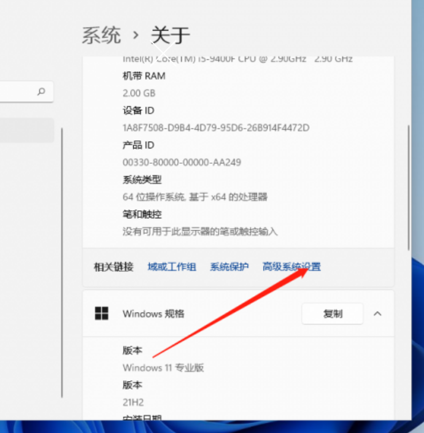Click the settings search input field
The height and width of the screenshot is (433, 424).
pos(26,91)
